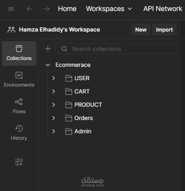Expand the Admin folder chevron
This screenshot has height=191, width=185.
[54, 131]
